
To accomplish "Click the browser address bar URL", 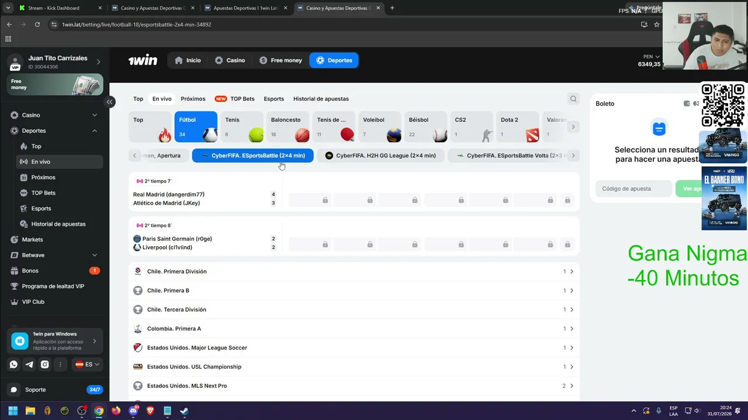I will click(137, 24).
